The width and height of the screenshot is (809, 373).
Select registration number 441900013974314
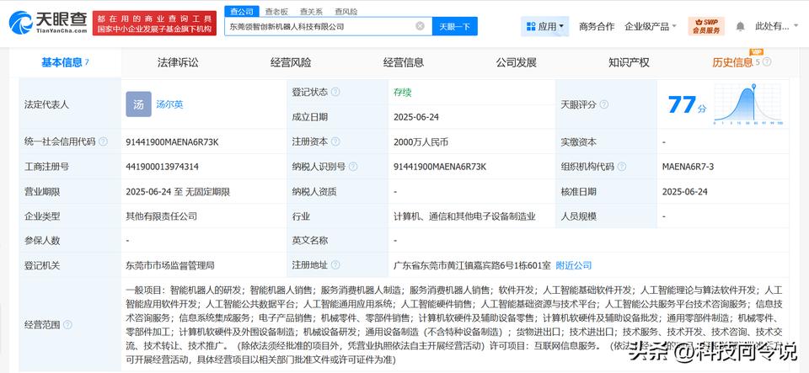coord(163,167)
